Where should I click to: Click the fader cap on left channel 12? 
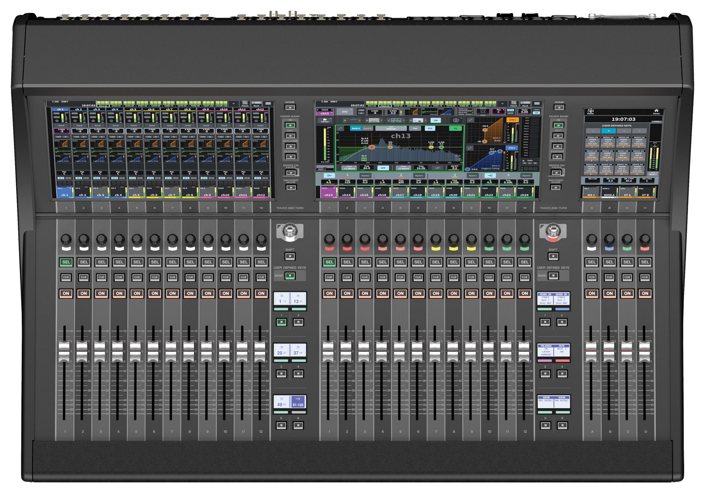[260, 351]
